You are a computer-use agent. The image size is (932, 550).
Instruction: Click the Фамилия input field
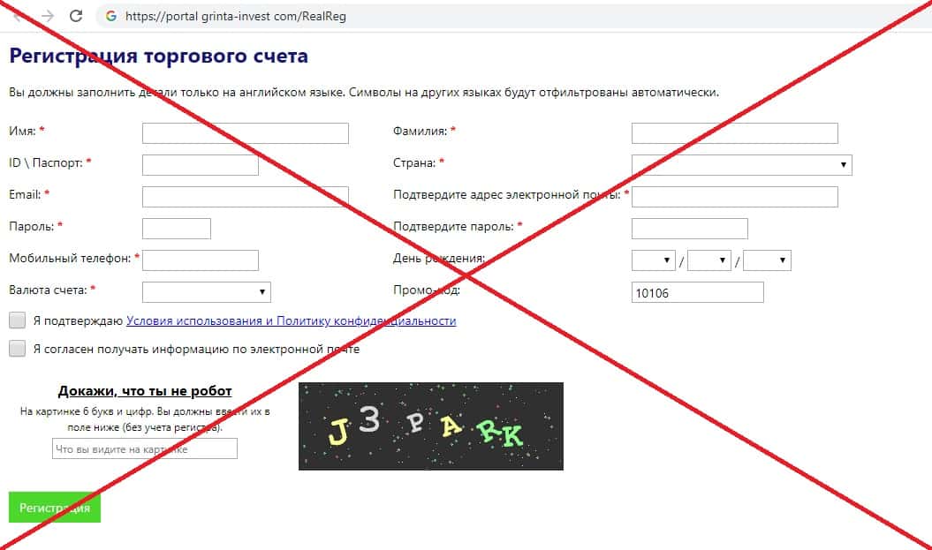coord(735,133)
